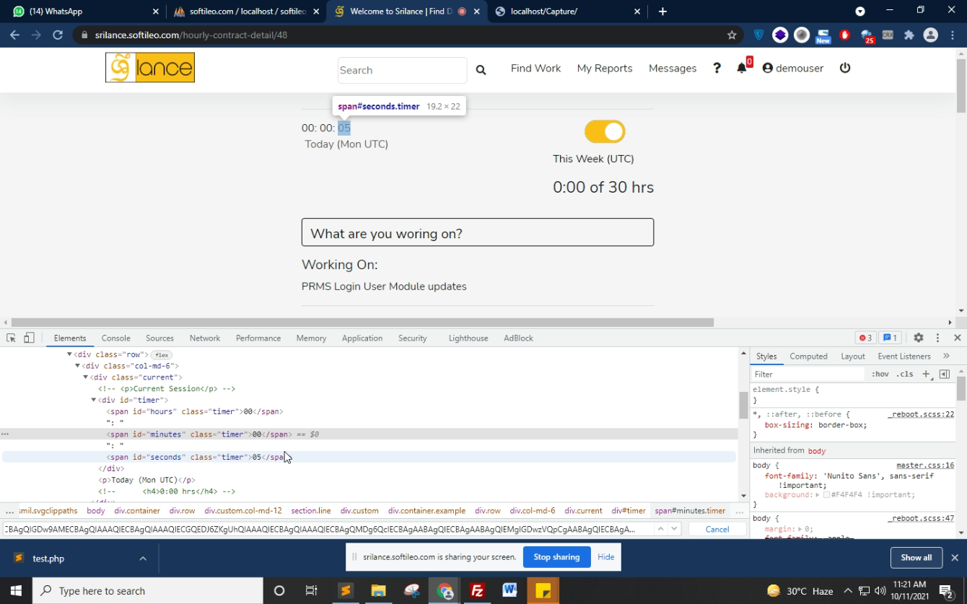This screenshot has height=604, width=967.
Task: Toggle the device toolbar icon in DevTools
Action: point(29,338)
